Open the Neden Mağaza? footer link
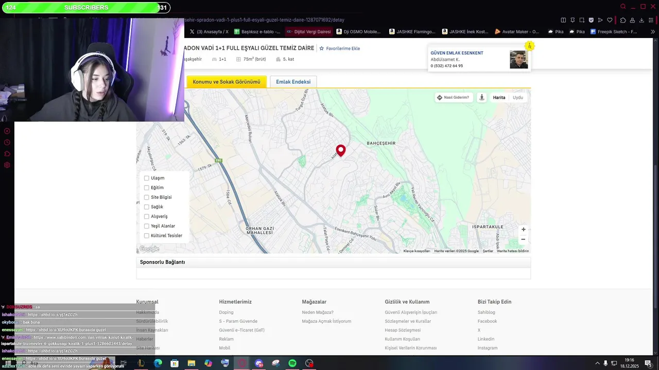 click(x=317, y=312)
